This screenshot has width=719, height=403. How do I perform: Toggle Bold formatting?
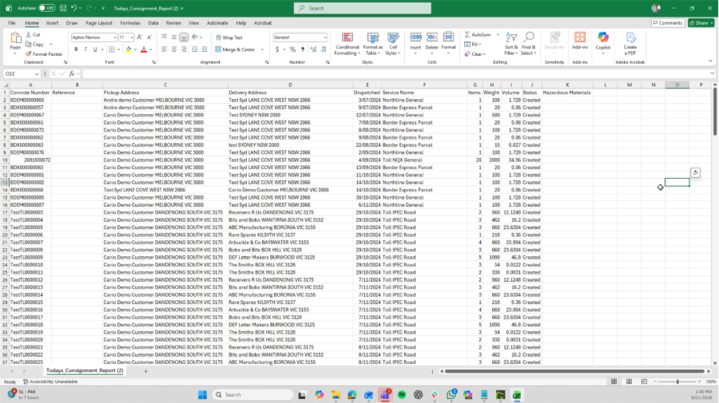tap(76, 49)
